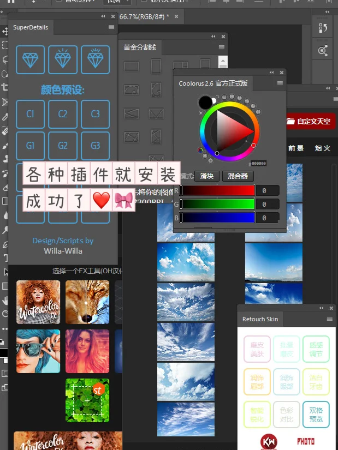Click the 润饰眼部 button

pyautogui.click(x=287, y=382)
